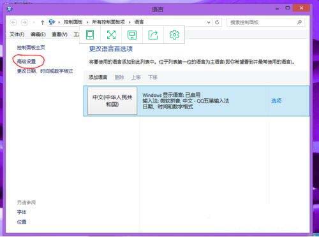Open the 查看(V) menu
This screenshot has height=237, width=319.
click(x=60, y=34)
